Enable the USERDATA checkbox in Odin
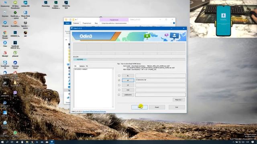 coord(119,95)
